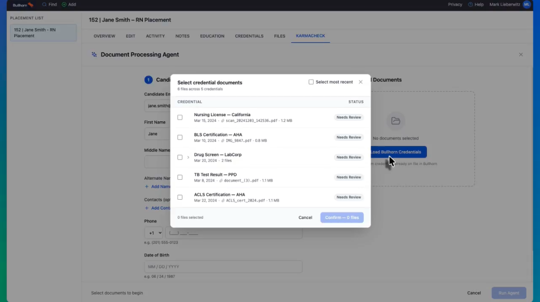Click the Confirm — 0 files button
The height and width of the screenshot is (302, 540).
click(x=342, y=217)
